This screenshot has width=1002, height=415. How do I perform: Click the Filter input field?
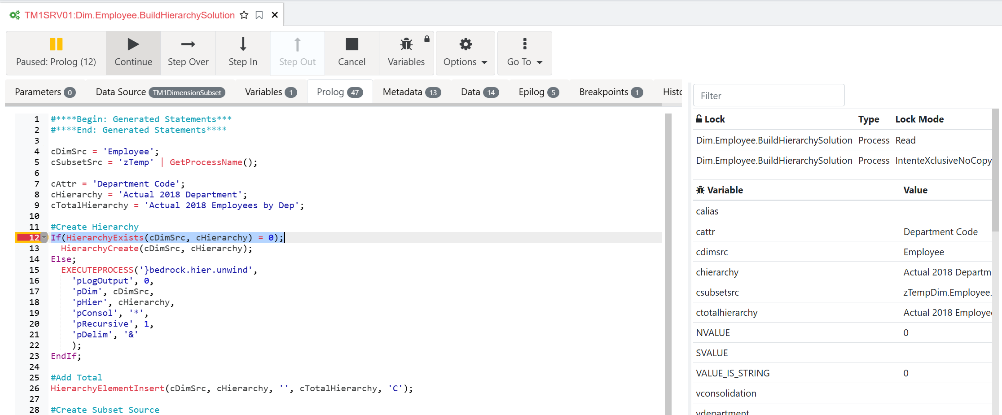(769, 96)
